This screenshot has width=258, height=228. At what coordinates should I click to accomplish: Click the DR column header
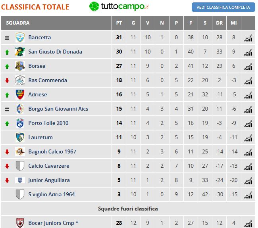(x=219, y=23)
